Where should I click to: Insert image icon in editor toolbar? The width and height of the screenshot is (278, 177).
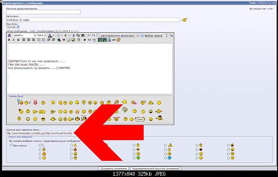click(x=73, y=40)
